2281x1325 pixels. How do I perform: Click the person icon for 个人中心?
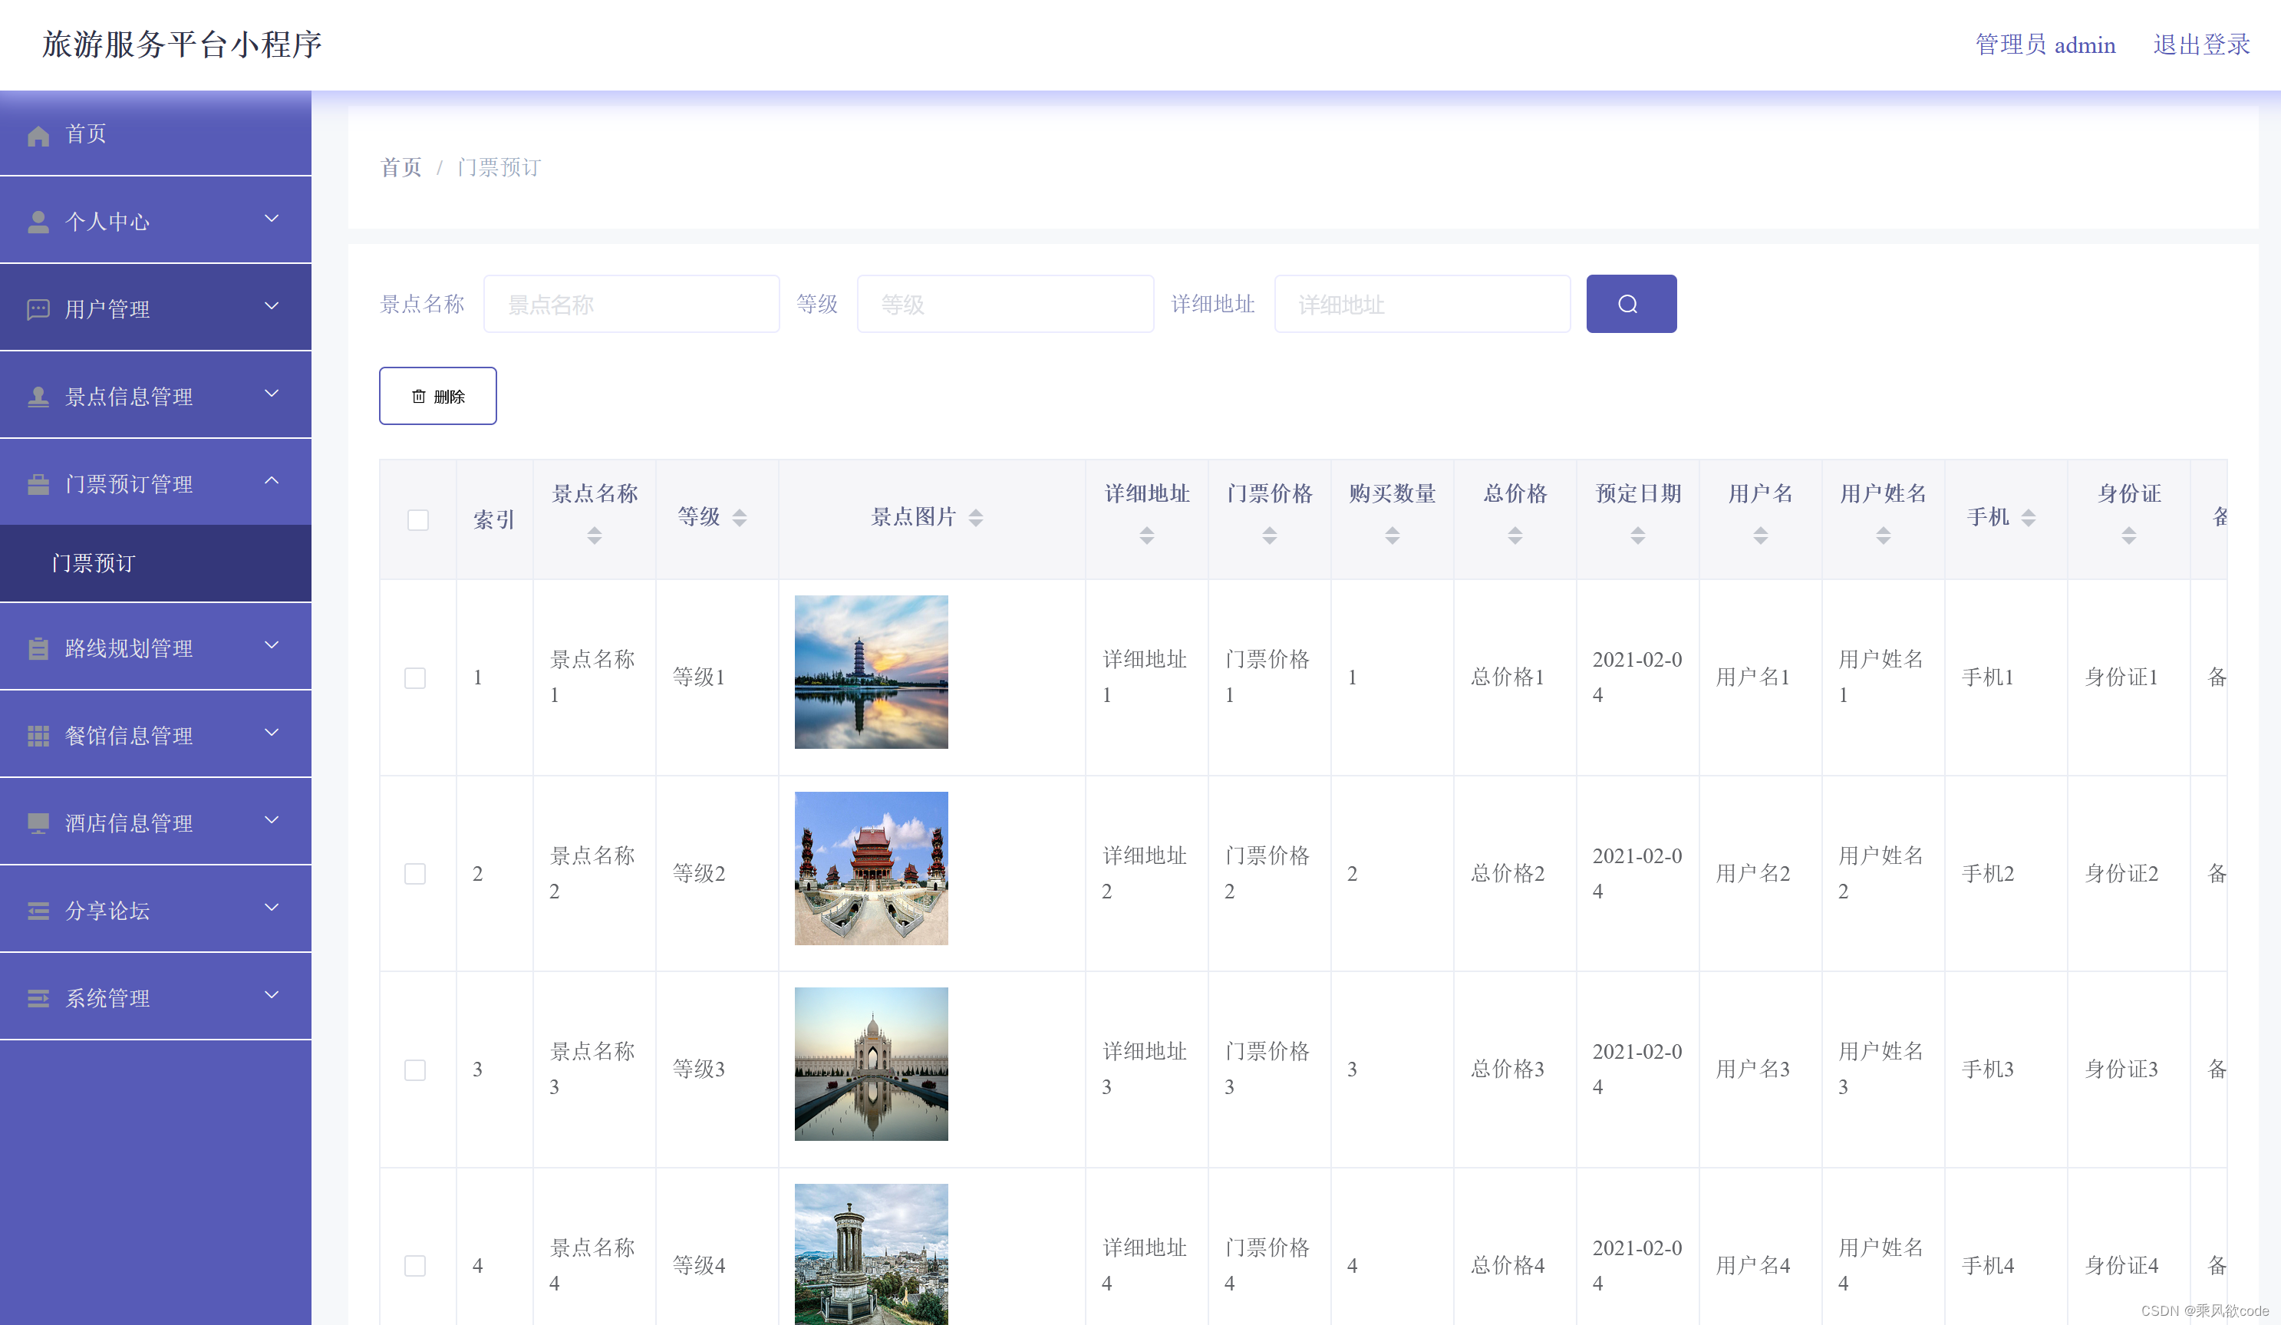point(38,222)
